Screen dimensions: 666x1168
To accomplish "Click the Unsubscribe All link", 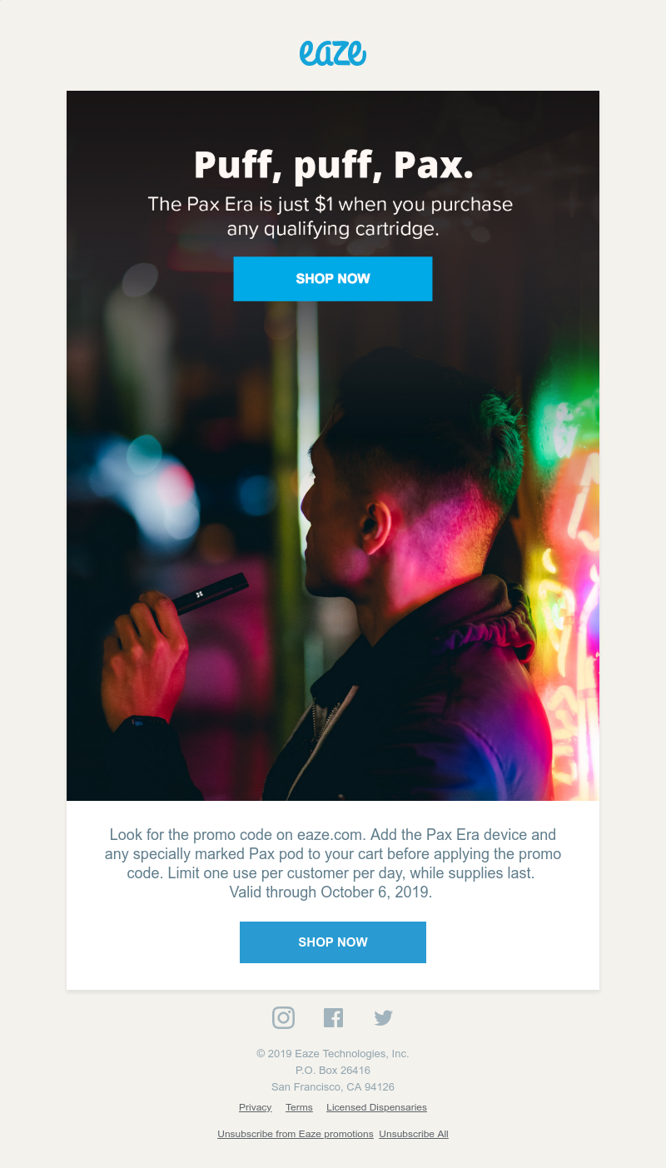I will click(x=414, y=1134).
